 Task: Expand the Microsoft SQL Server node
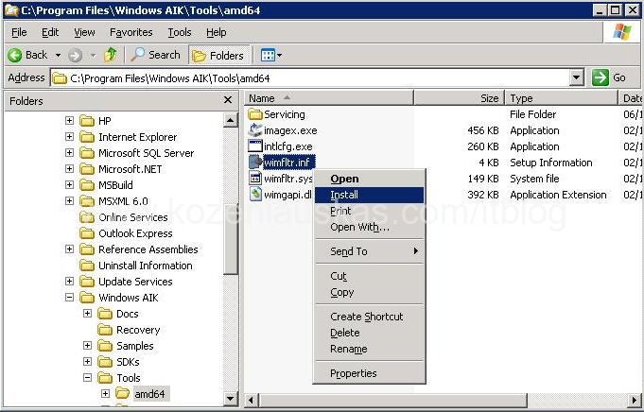click(x=69, y=153)
